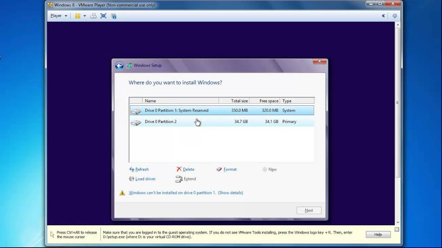Click the Refresh arrows icon

(x=132, y=169)
